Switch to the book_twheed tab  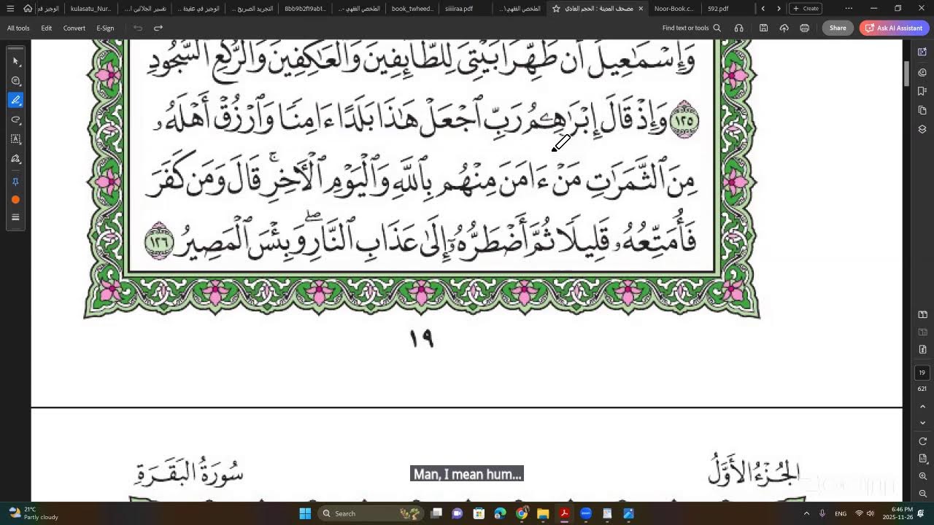click(412, 9)
